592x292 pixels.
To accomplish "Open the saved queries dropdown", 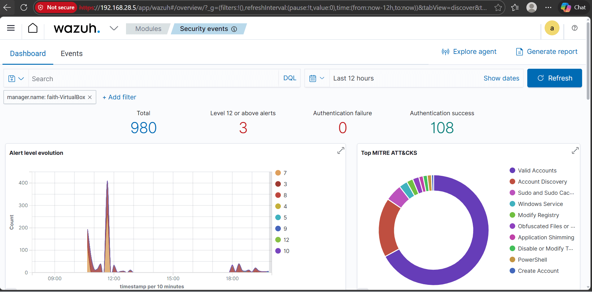I will click(x=16, y=79).
